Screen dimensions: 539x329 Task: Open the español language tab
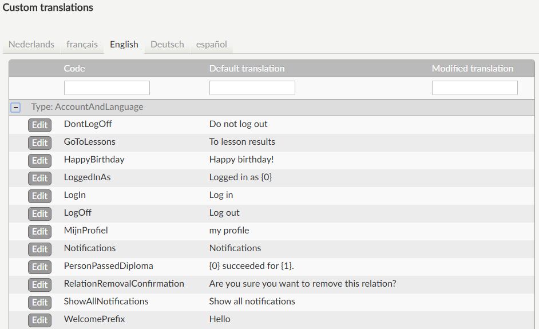211,44
